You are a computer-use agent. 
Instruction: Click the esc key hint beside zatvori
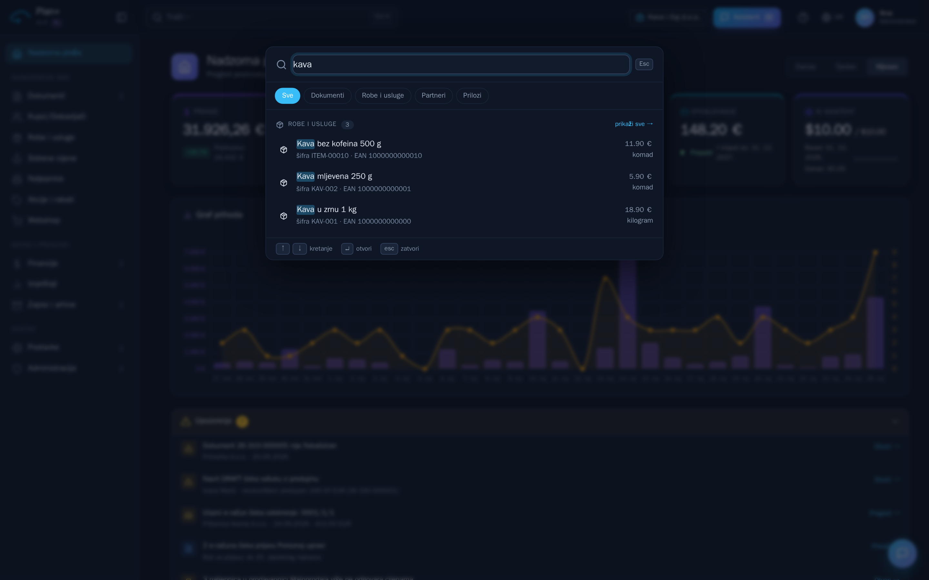coord(389,248)
